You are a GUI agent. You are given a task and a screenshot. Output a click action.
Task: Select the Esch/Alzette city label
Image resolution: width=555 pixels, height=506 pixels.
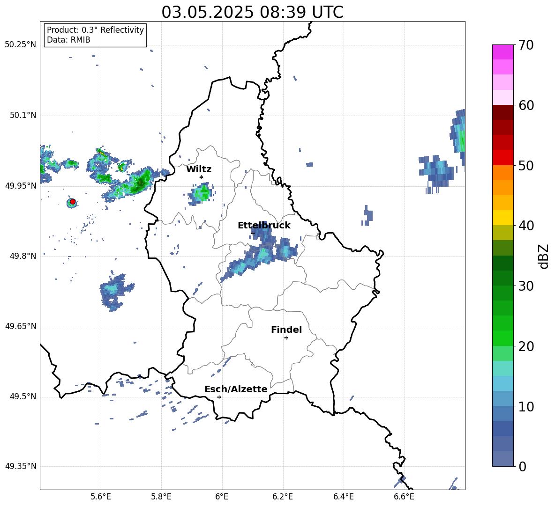click(236, 389)
